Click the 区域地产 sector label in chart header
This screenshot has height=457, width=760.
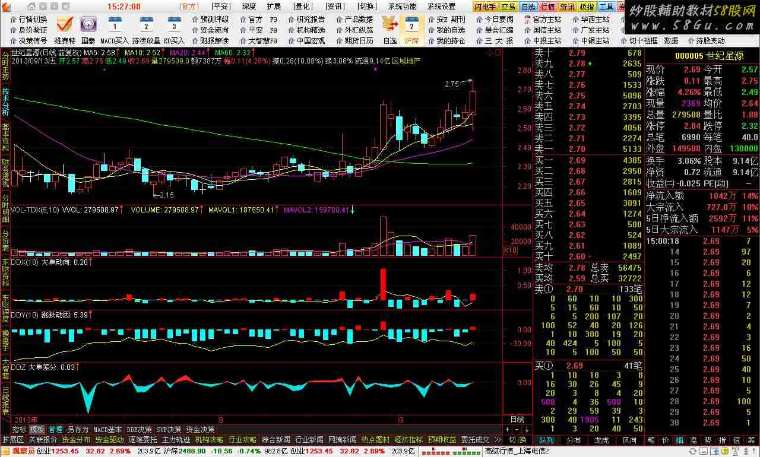click(406, 61)
